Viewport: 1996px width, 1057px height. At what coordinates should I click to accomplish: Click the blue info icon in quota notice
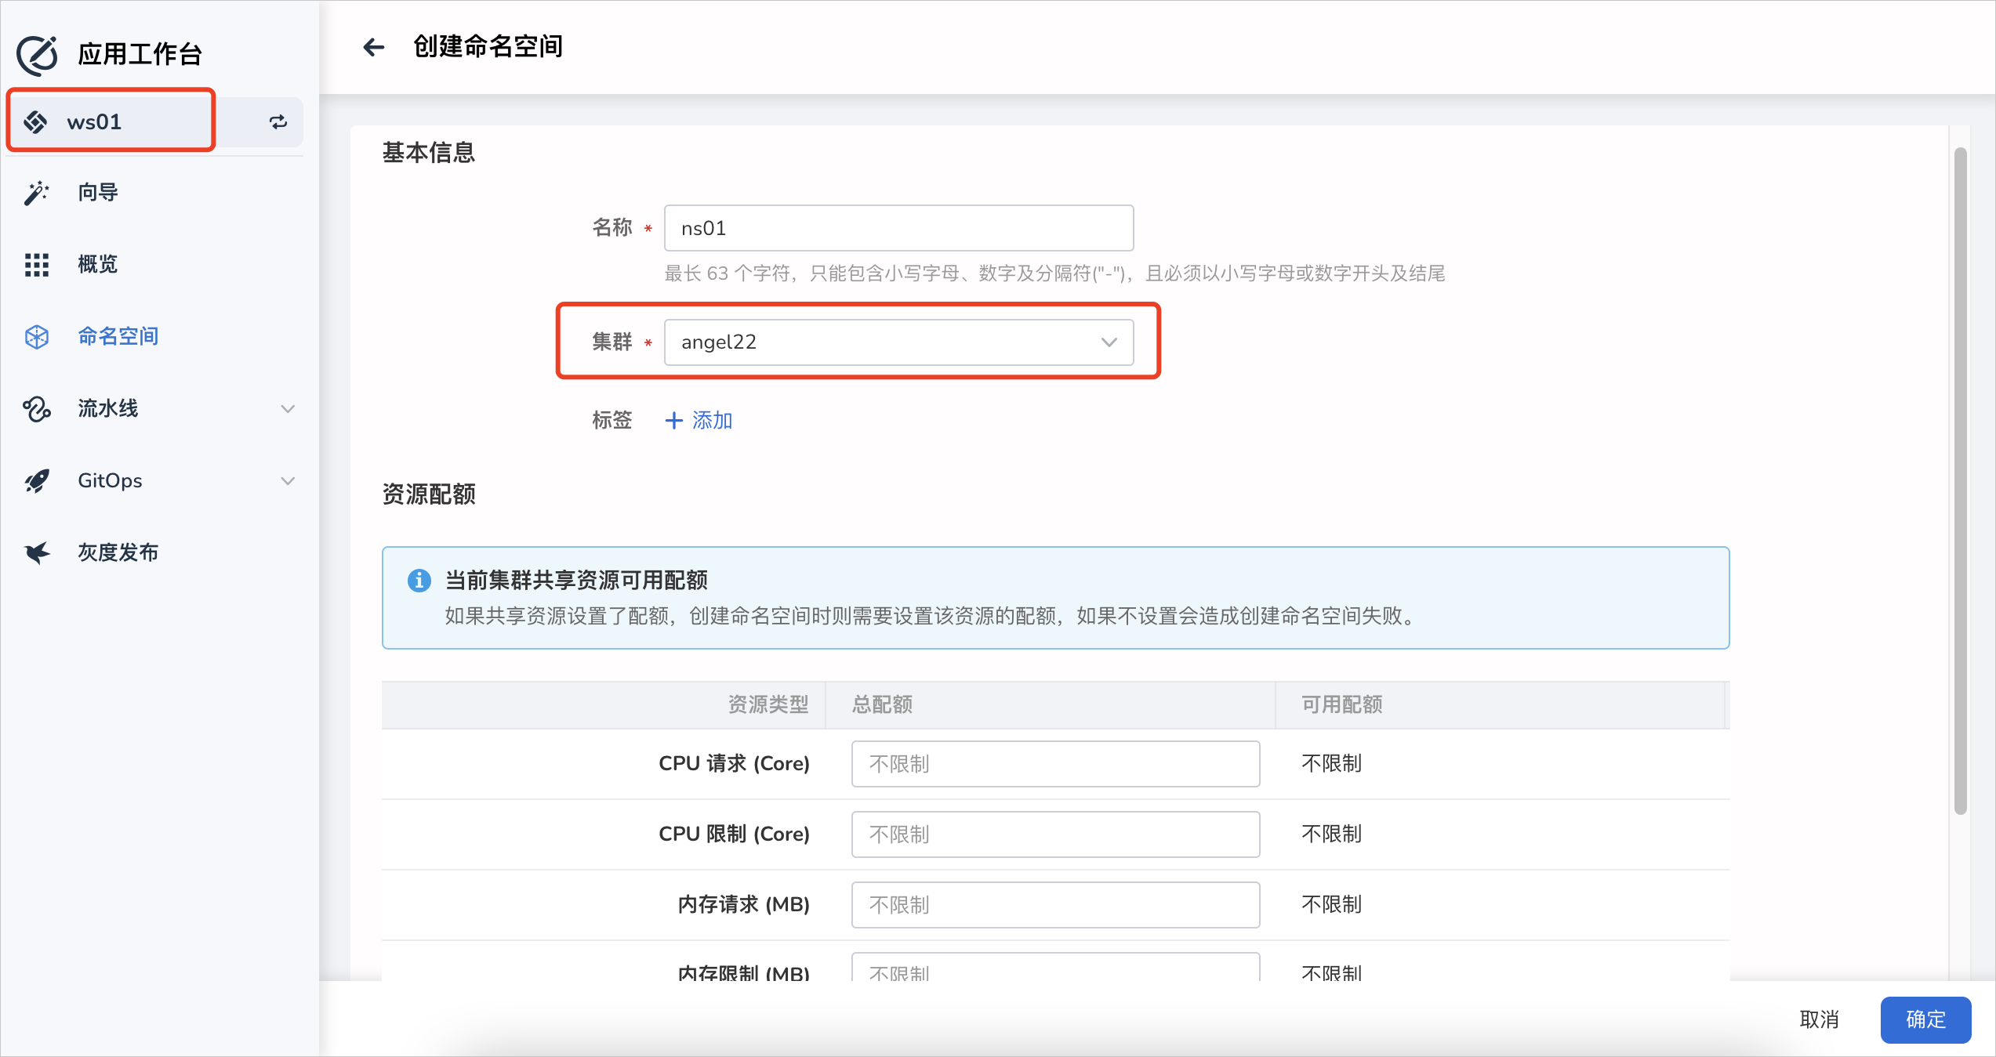point(419,580)
